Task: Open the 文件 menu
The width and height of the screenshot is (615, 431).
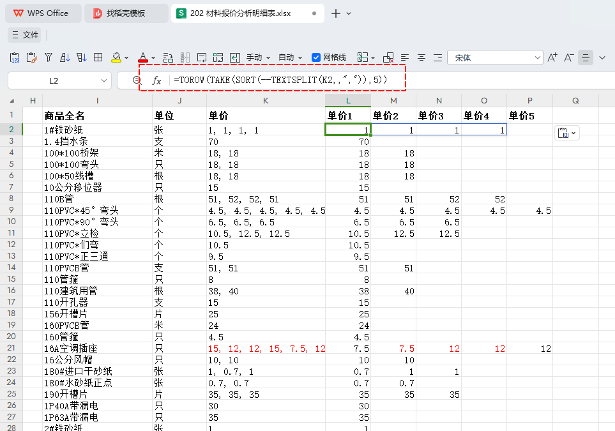Action: point(25,35)
